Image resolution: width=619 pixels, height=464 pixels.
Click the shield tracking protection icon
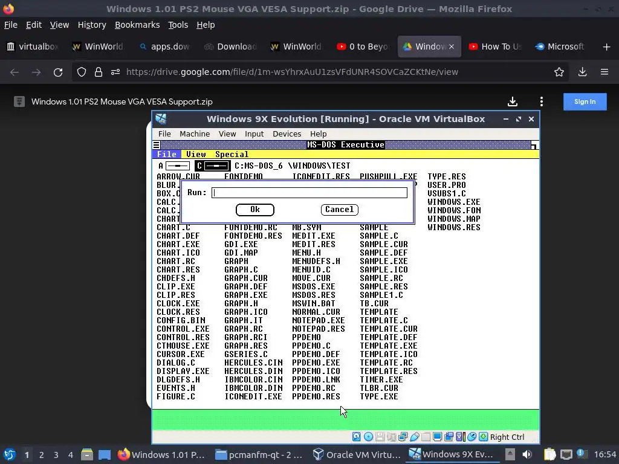tap(82, 72)
